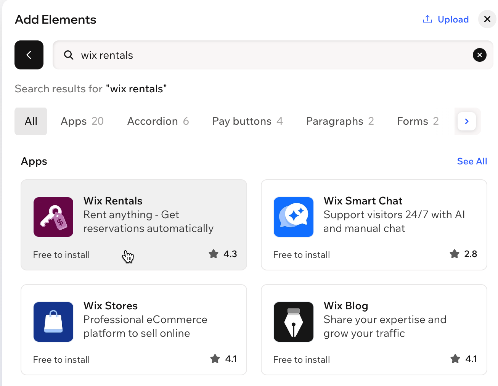Switch to the Apps 20 tab
Viewport: 498px width, 386px height.
pyautogui.click(x=82, y=121)
